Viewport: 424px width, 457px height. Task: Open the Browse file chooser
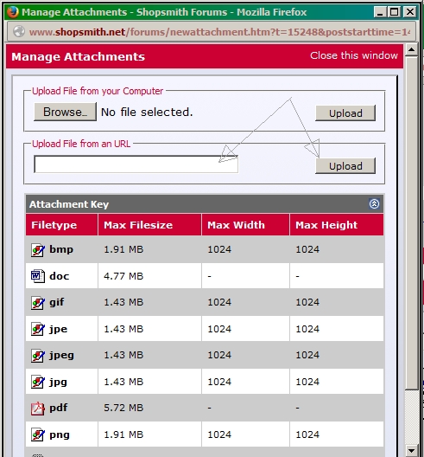[65, 112]
